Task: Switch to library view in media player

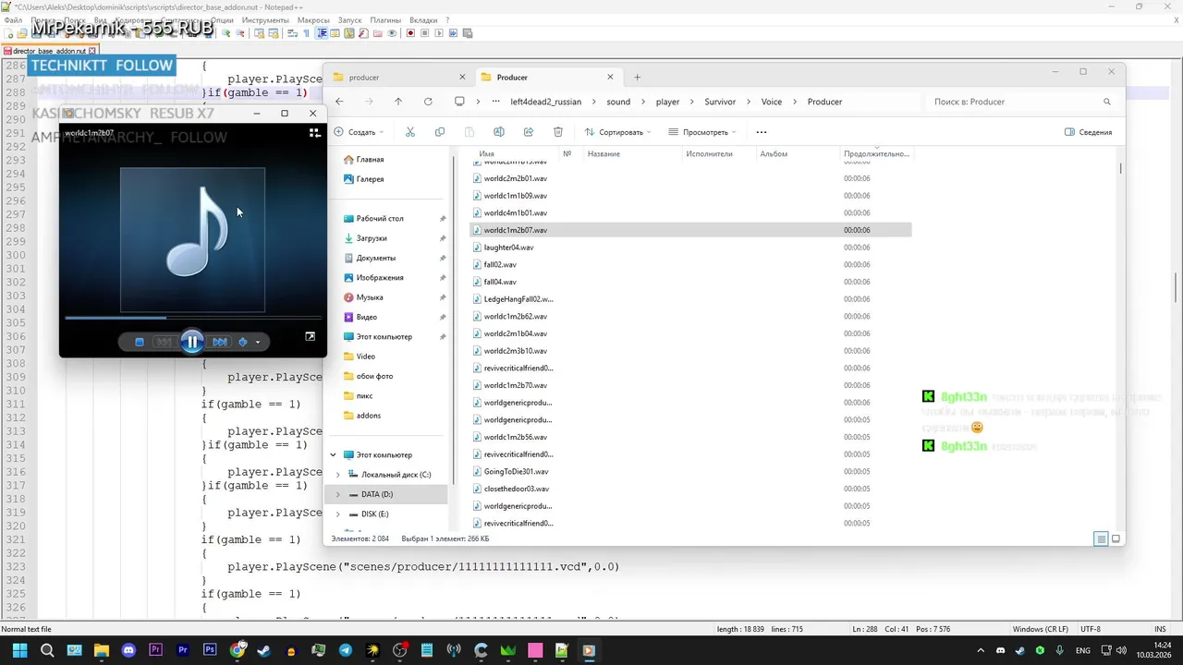Action: [314, 133]
